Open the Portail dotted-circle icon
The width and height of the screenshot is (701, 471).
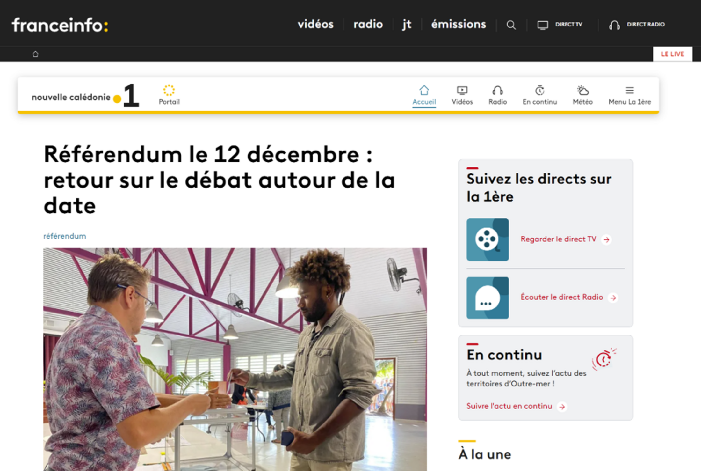[x=169, y=90]
